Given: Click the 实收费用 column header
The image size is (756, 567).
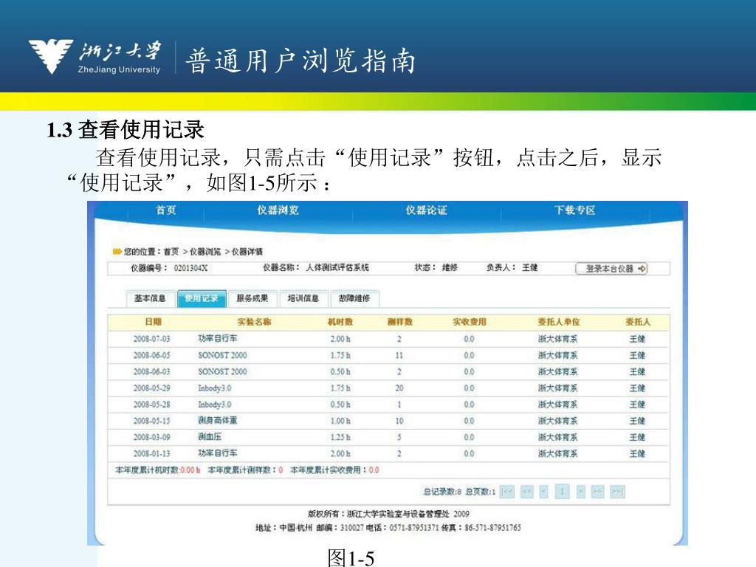Looking at the screenshot, I should (470, 322).
